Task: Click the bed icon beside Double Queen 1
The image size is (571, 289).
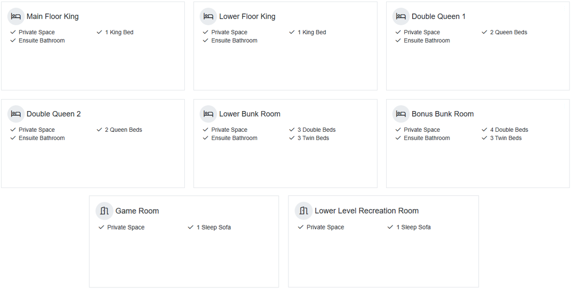Action: tap(401, 16)
